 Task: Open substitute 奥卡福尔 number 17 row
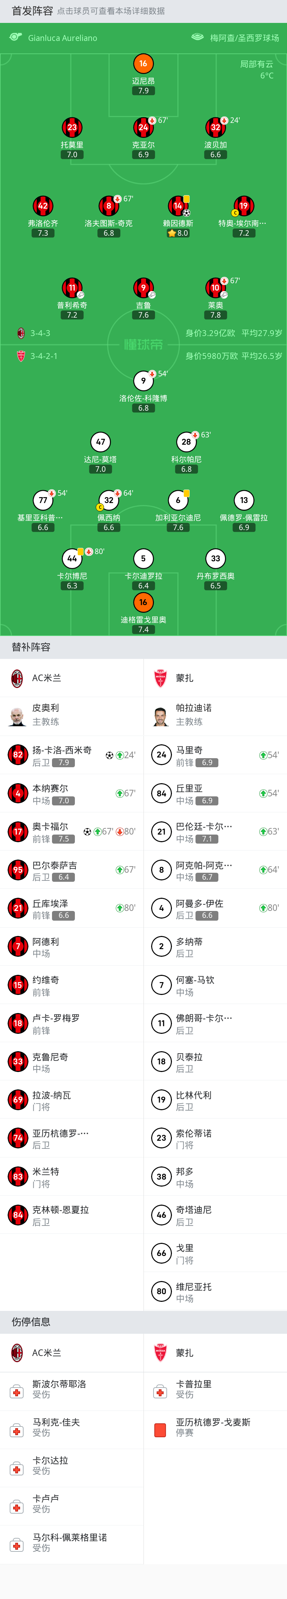click(x=72, y=832)
